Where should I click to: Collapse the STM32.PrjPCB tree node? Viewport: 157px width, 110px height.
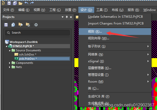[7, 46]
